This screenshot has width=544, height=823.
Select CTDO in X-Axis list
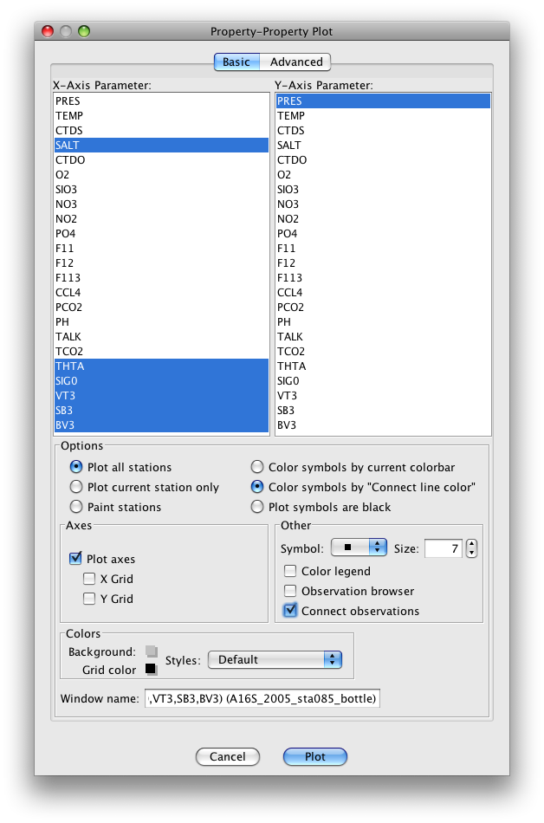tap(162, 159)
